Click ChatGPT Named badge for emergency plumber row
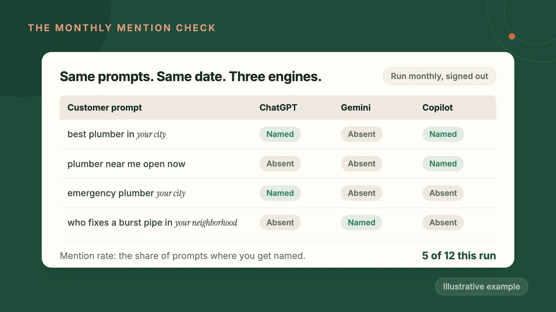 tap(280, 193)
